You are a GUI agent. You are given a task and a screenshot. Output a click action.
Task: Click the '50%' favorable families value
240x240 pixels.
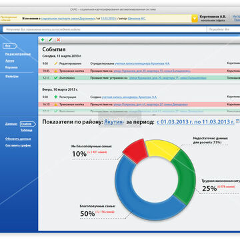coord(87,214)
